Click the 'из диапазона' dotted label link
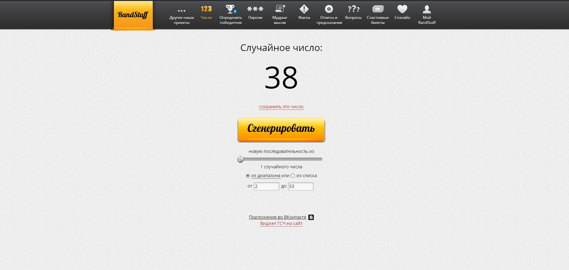Image resolution: width=569 pixels, height=270 pixels. [266, 176]
